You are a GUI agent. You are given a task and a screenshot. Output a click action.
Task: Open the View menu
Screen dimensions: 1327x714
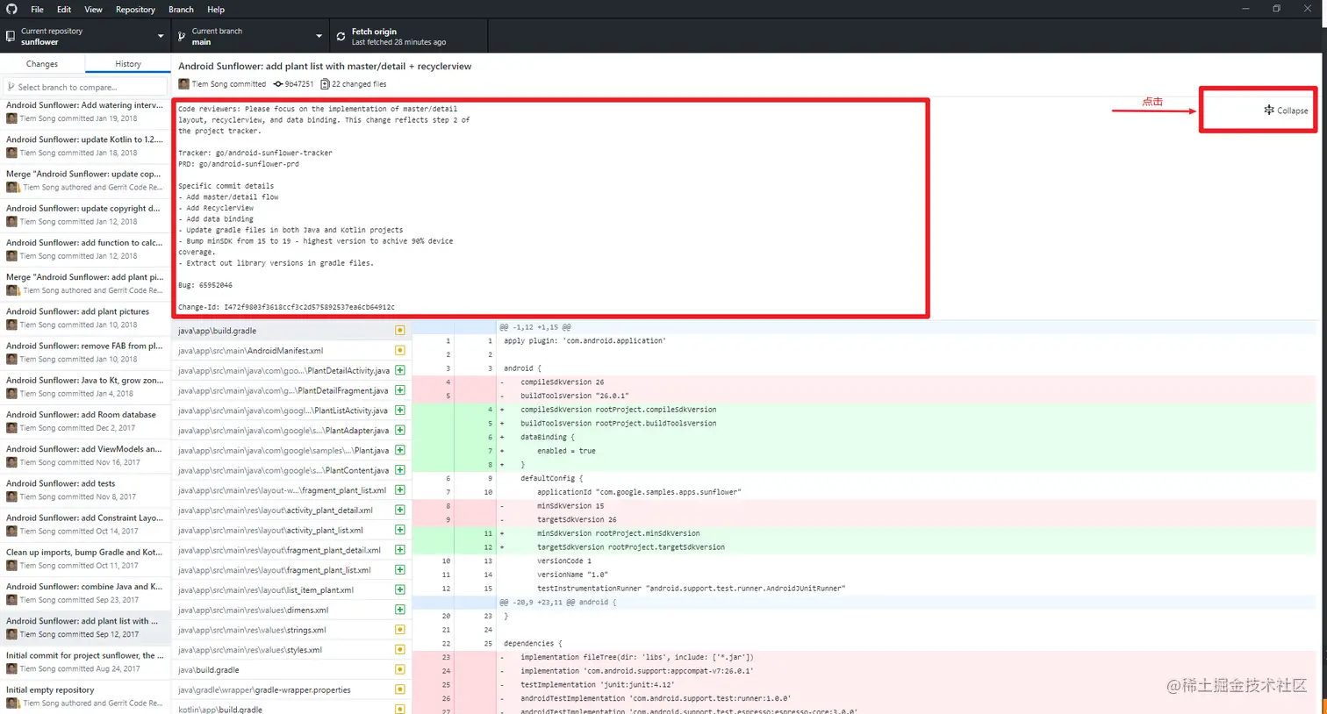(x=93, y=10)
